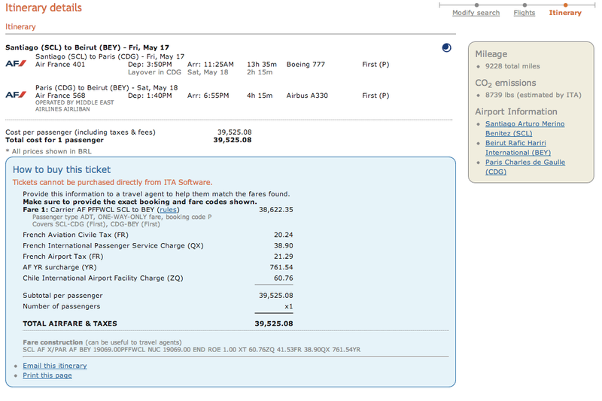Click the Dep: 1:40PM departure time
Viewport: 602px width, 401px height.
(150, 96)
